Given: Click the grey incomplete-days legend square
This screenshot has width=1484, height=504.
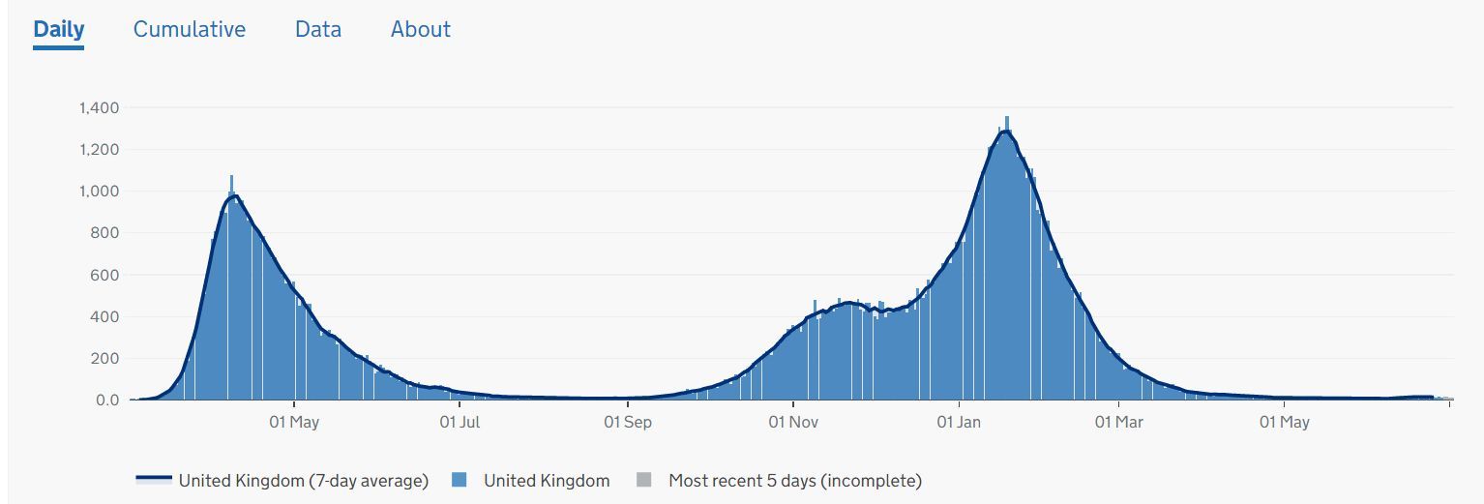Looking at the screenshot, I should pyautogui.click(x=645, y=480).
